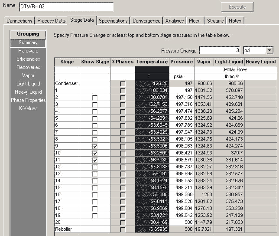Open the Connections tab
This screenshot has width=279, height=236.
tap(19, 21)
